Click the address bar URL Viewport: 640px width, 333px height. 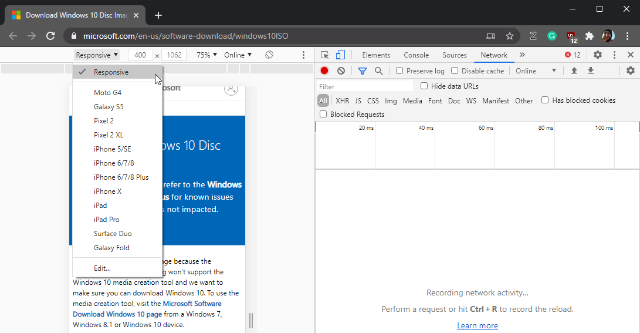(x=186, y=36)
